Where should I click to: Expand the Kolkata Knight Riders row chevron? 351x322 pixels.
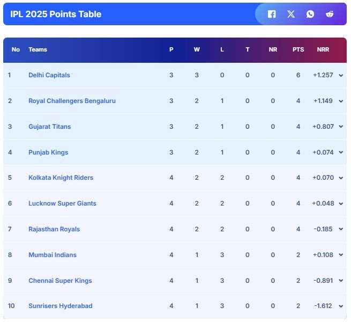click(x=341, y=178)
